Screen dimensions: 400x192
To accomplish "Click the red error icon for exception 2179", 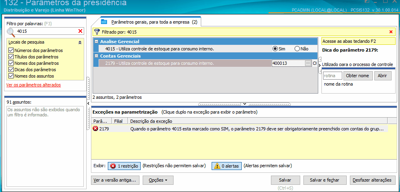I will (x=95, y=128).
